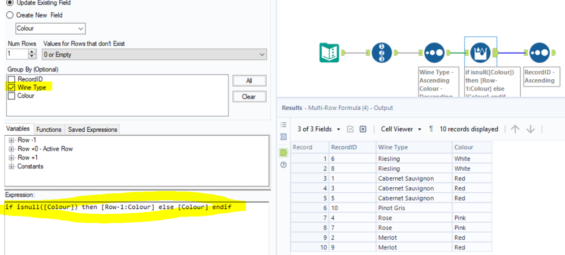Click the Input Data tool output anchor
The image size is (565, 255).
pyautogui.click(x=343, y=53)
